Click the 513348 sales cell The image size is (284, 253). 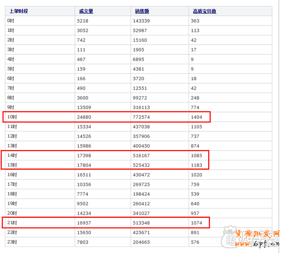(x=143, y=223)
